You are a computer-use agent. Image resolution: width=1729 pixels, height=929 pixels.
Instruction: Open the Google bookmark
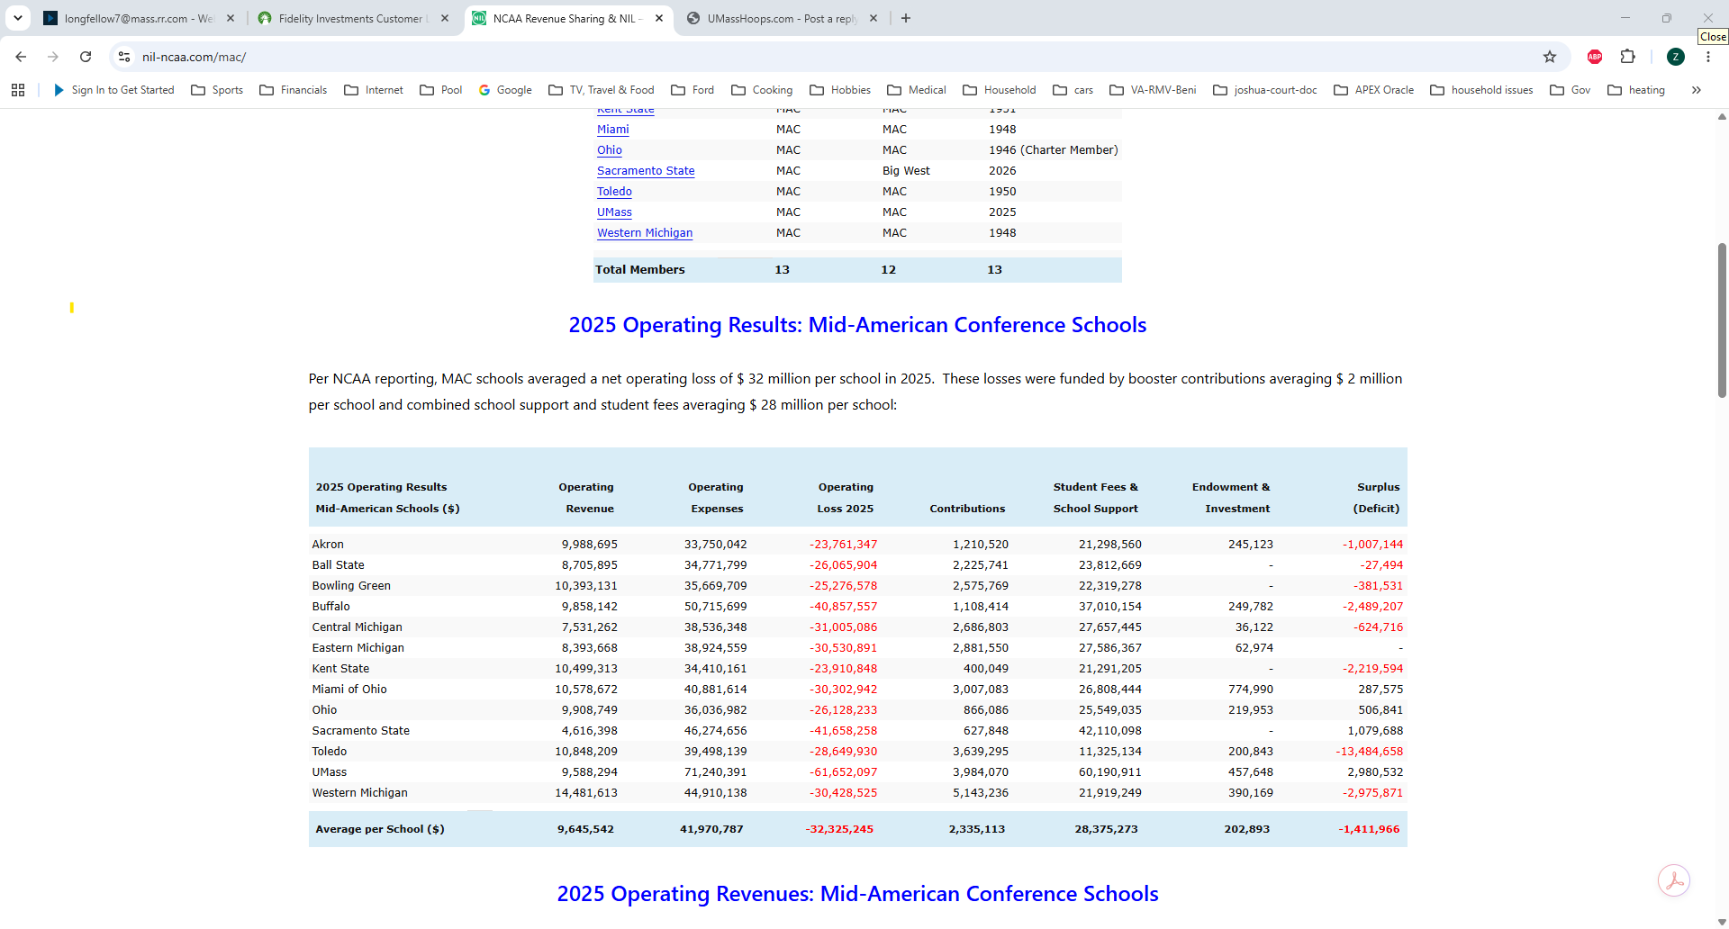point(505,90)
